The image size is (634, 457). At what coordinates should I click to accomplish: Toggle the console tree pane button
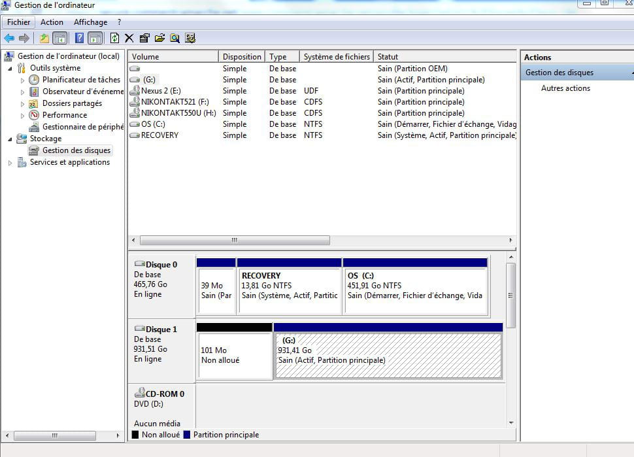click(x=60, y=38)
